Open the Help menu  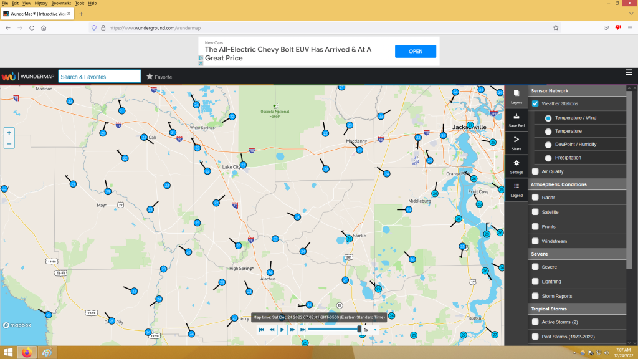92,3
